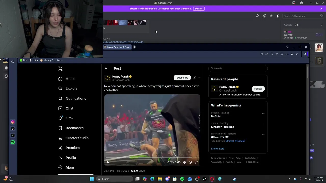
Task: Disable Streamer Mode in Discord
Action: [199, 9]
